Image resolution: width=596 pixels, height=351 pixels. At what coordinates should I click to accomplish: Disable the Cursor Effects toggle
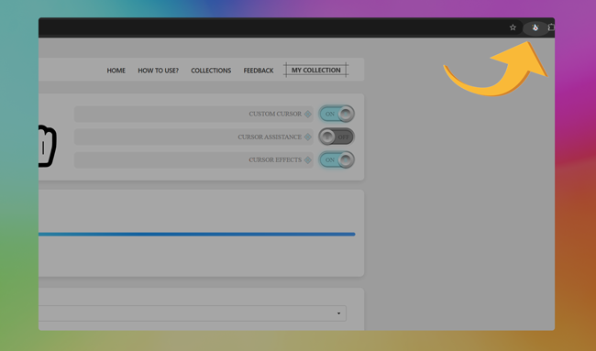pyautogui.click(x=337, y=160)
